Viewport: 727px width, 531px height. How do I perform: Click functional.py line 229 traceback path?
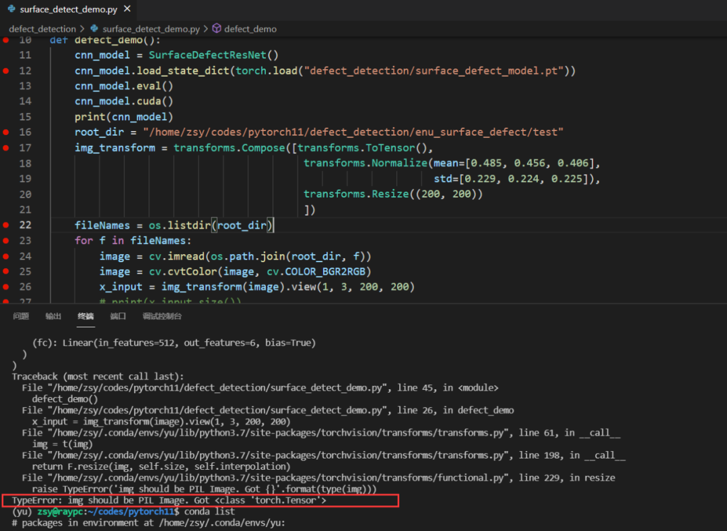[278, 478]
